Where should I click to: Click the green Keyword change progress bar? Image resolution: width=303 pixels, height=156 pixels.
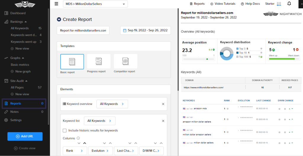(x=284, y=59)
